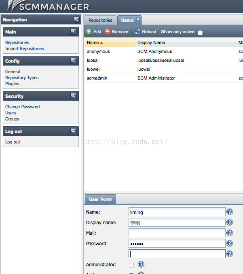This screenshot has height=274, width=243.
Task: Toggle Show only active checkbox
Action: [200, 33]
